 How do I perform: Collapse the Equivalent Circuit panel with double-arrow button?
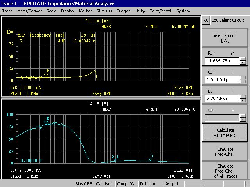click(206, 20)
